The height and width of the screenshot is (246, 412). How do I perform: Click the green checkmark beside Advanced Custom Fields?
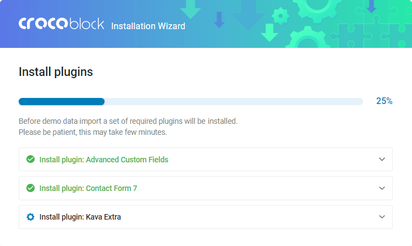point(30,159)
